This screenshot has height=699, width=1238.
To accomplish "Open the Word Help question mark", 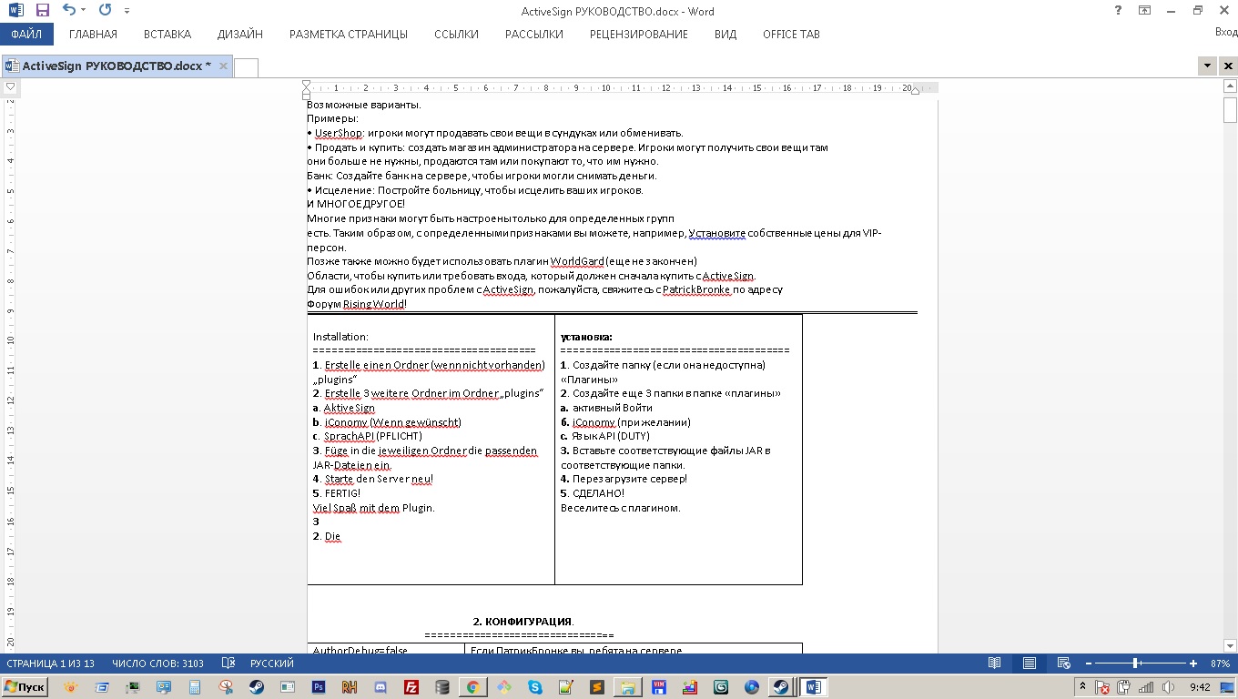I will point(1118,11).
